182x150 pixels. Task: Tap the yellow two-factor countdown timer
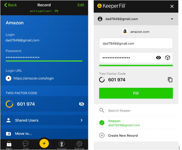(9, 104)
